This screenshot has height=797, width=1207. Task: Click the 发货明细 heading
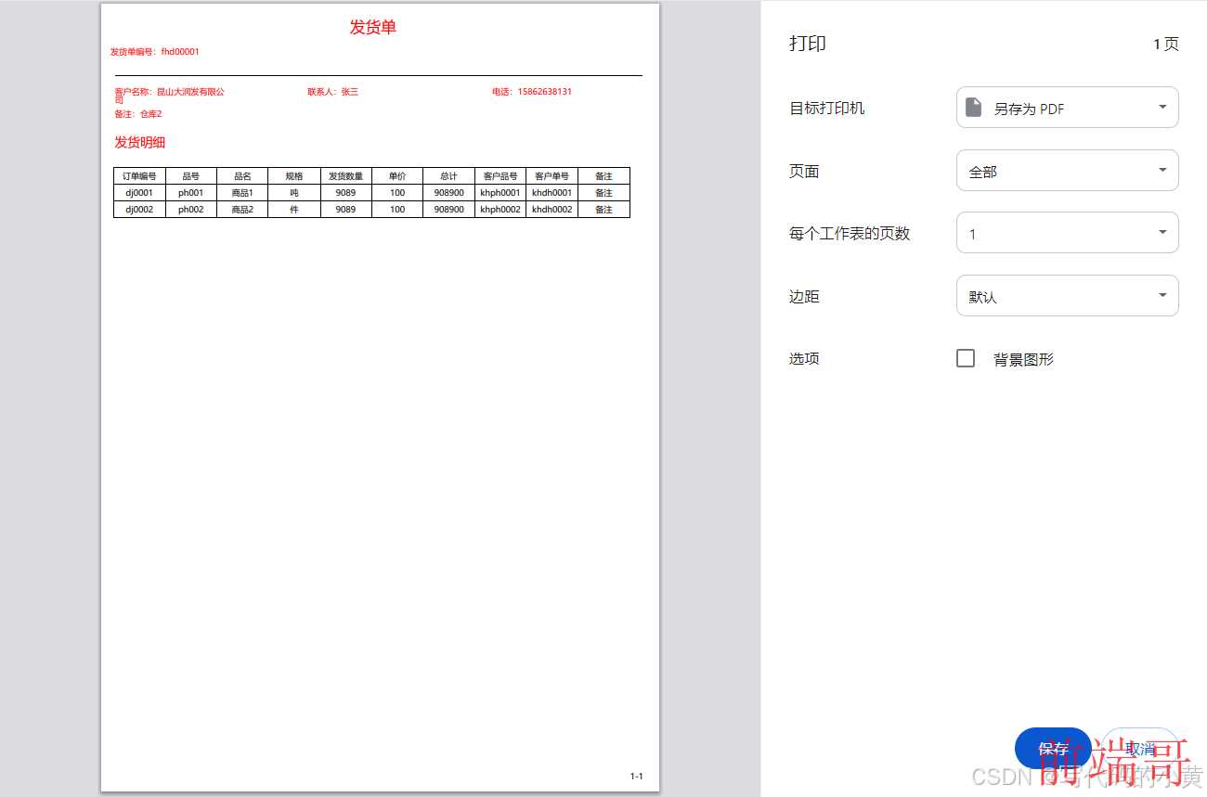(139, 142)
